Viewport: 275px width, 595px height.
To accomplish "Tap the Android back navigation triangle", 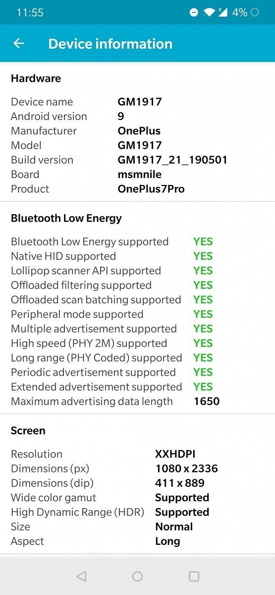I will click(x=81, y=576).
